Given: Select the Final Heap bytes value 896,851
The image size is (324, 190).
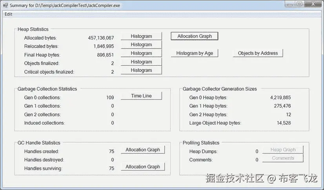Looking at the screenshot, I should pyautogui.click(x=106, y=55).
